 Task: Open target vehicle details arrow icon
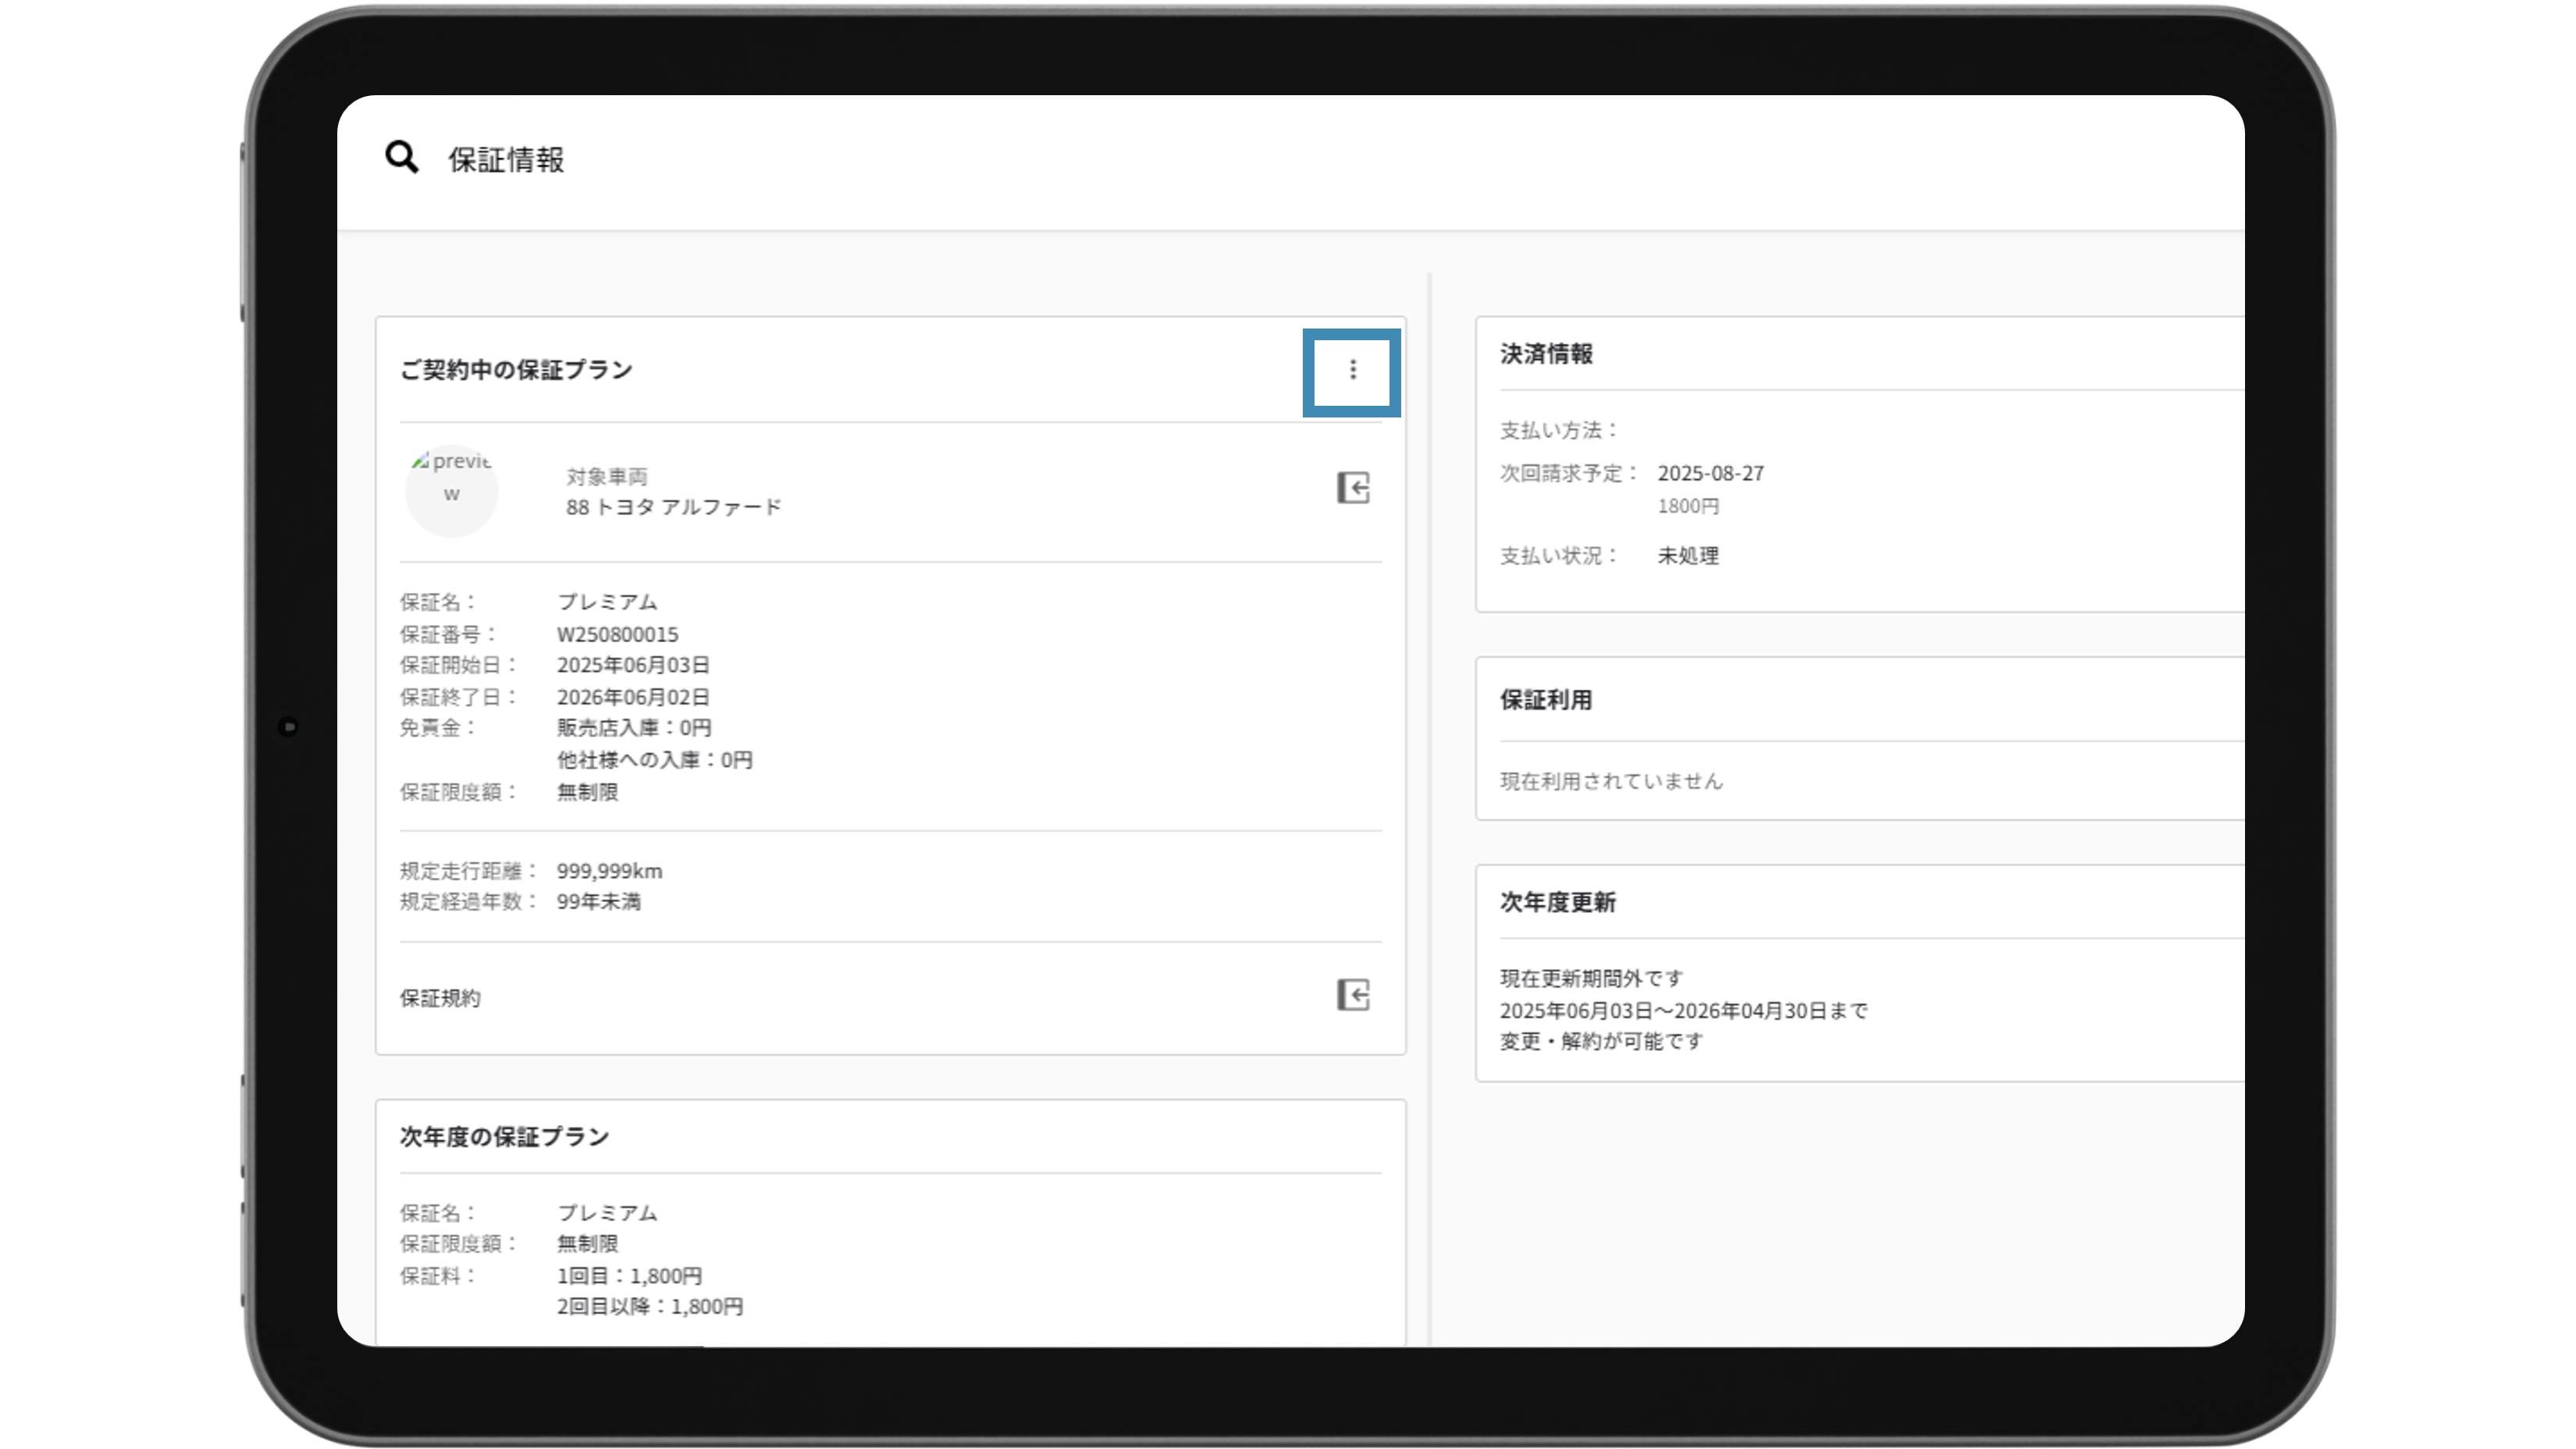point(1353,488)
